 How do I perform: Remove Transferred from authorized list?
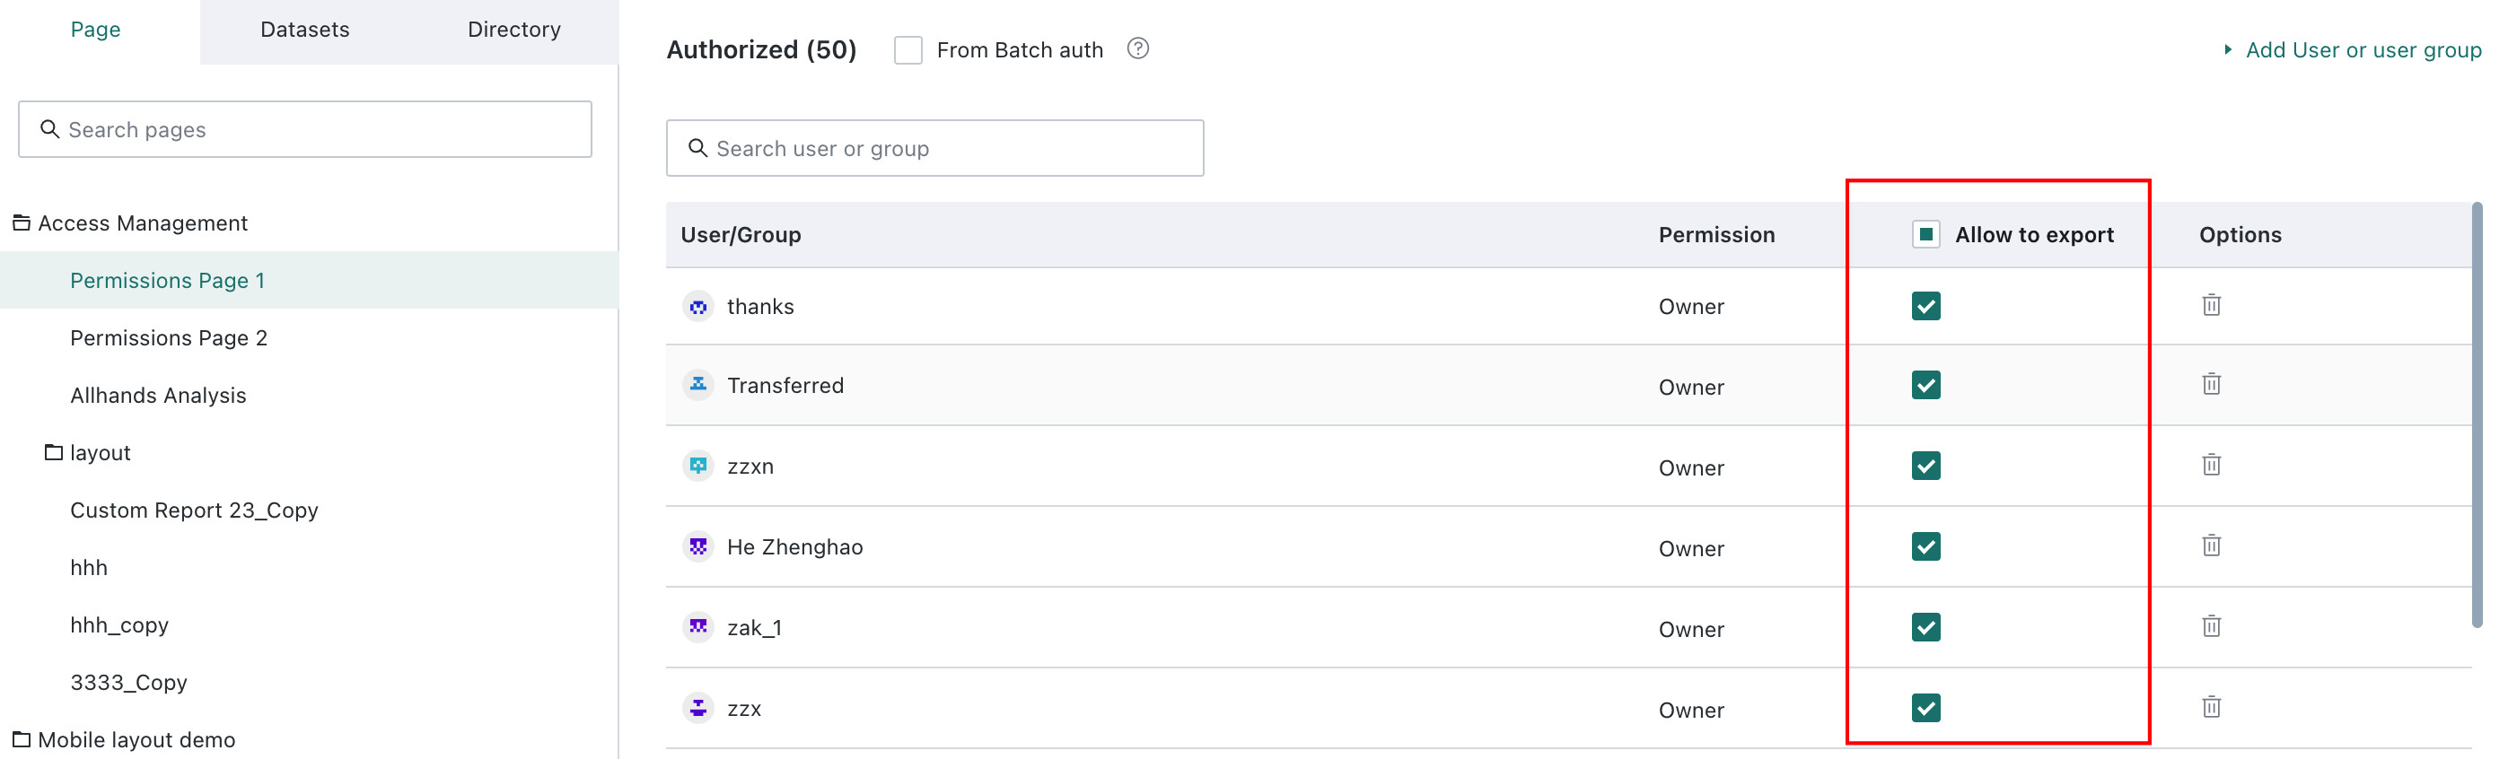pyautogui.click(x=2211, y=384)
